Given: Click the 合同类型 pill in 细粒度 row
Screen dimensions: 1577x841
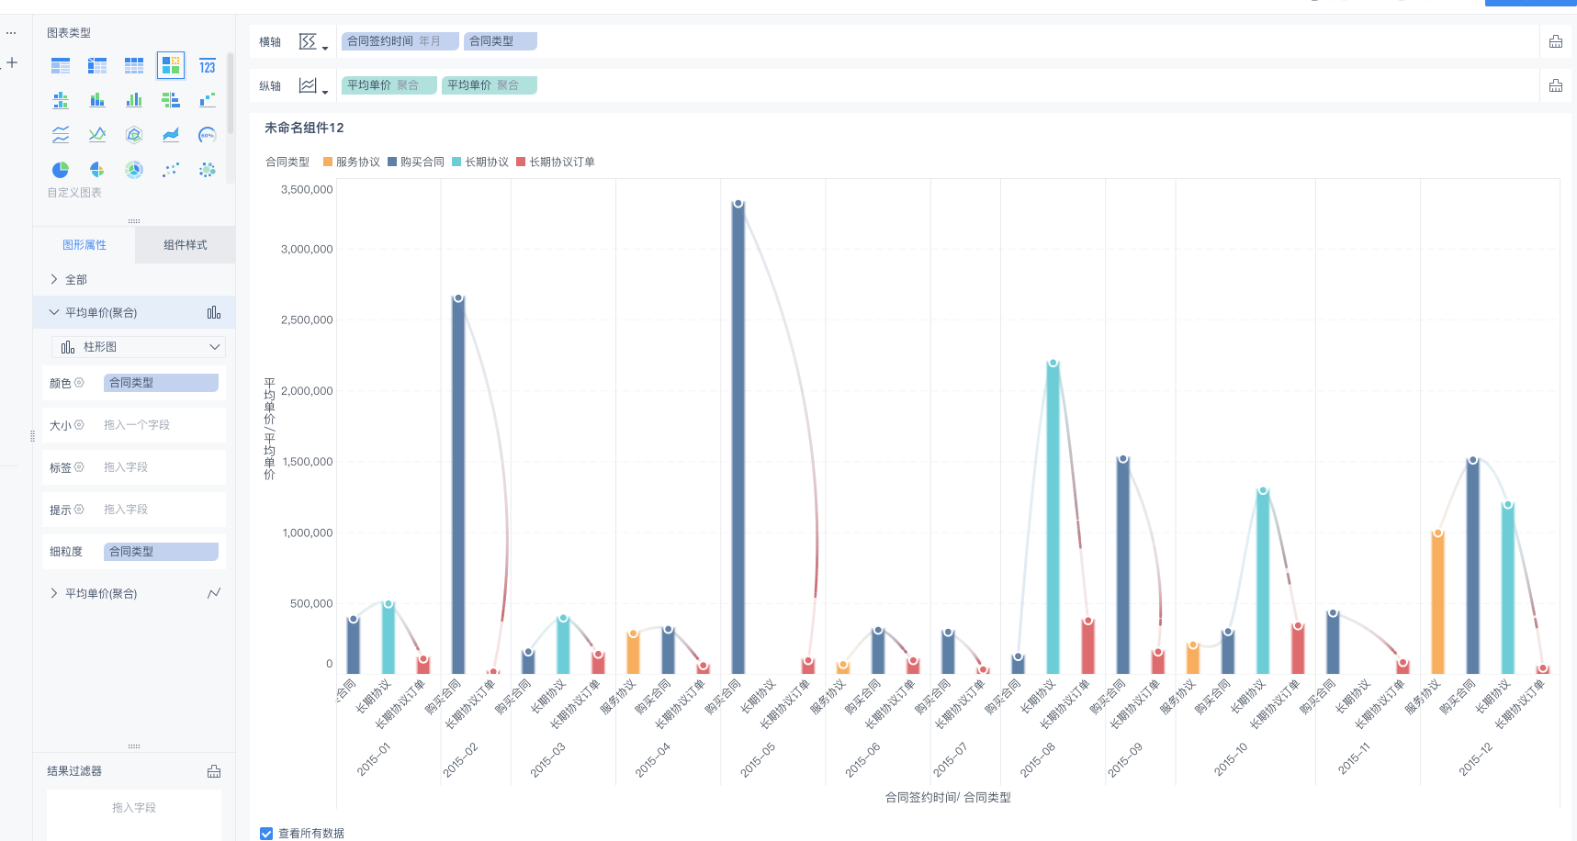Looking at the screenshot, I should click(x=161, y=552).
